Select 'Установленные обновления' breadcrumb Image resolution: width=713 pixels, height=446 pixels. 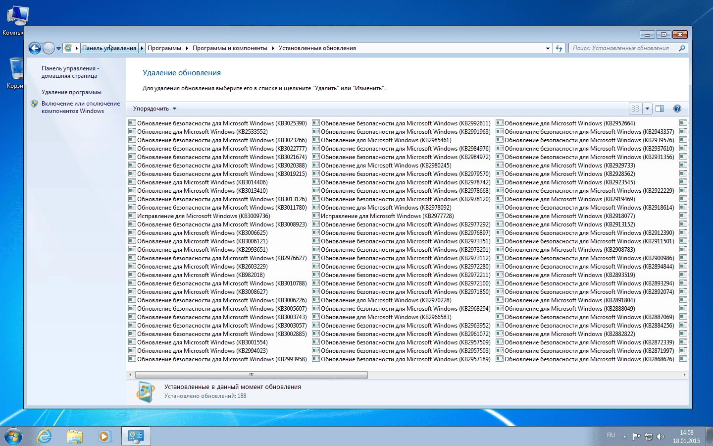[x=317, y=48]
